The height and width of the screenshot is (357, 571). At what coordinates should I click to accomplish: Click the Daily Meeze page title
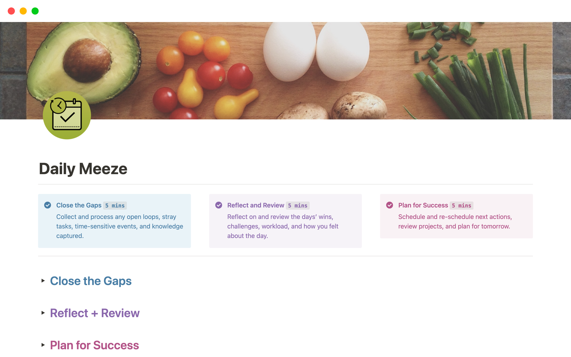(83, 169)
